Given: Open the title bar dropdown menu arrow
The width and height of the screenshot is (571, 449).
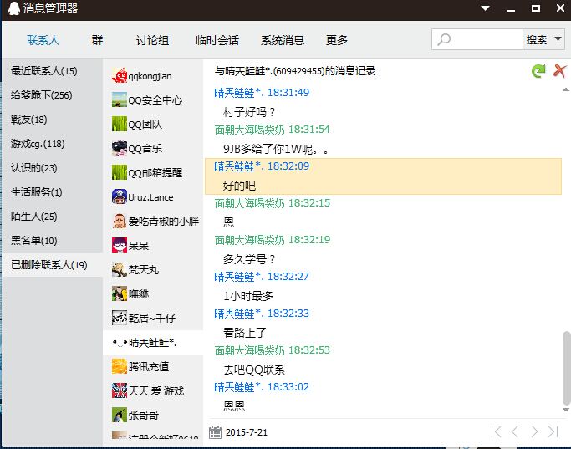Looking at the screenshot, I should 485,9.
